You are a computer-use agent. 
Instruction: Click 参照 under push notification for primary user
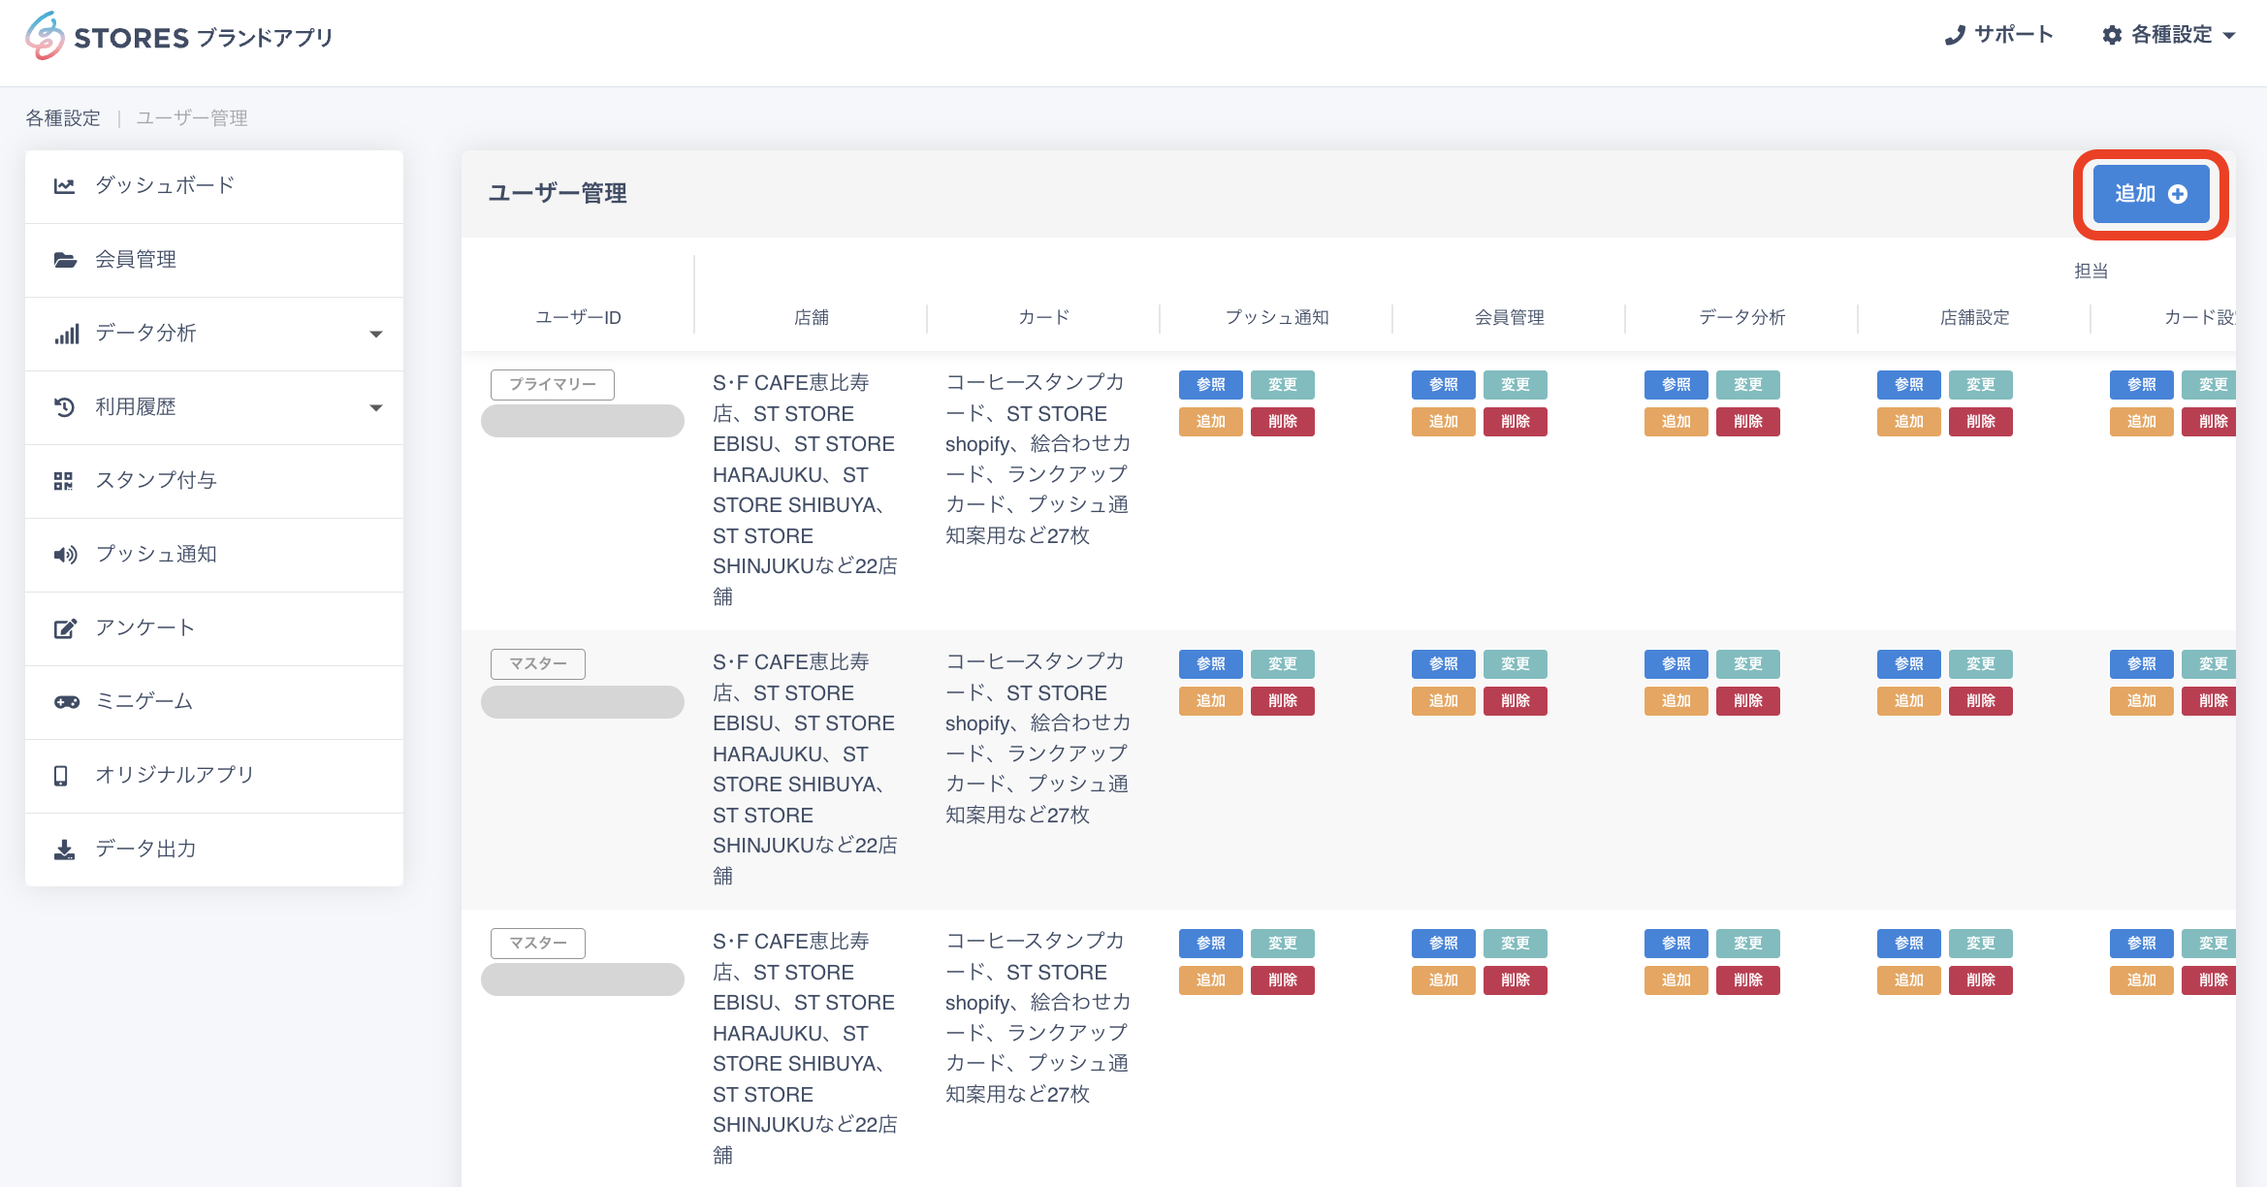(x=1210, y=385)
